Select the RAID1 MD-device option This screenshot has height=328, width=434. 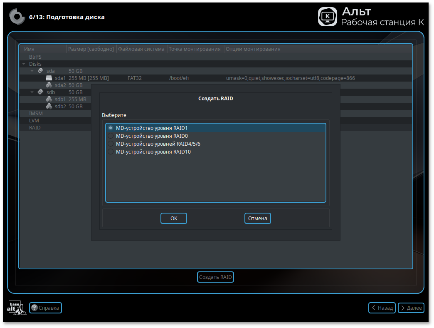pyautogui.click(x=111, y=128)
